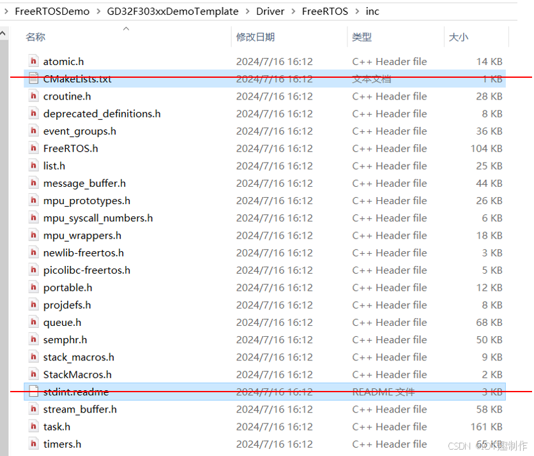The width and height of the screenshot is (534, 456).
Task: Select the stack_macros.h file icon
Action: [33, 357]
